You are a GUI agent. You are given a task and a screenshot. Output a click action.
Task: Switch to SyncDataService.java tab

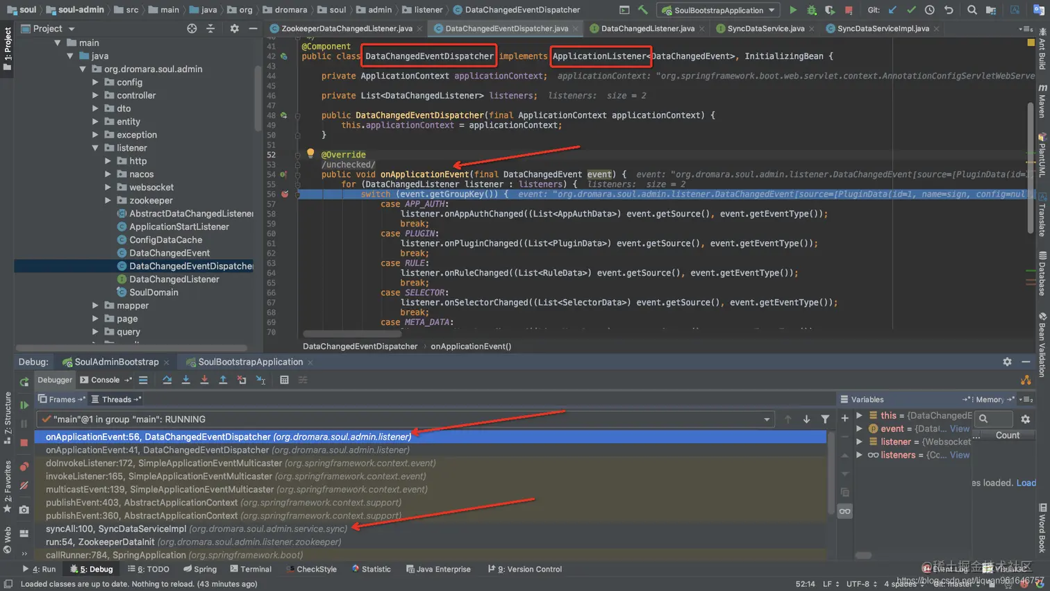(765, 28)
